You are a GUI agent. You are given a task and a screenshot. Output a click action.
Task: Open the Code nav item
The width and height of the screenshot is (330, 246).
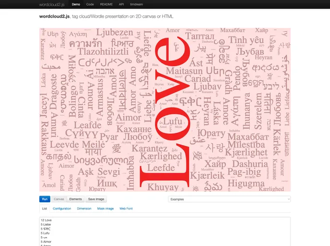coord(90,4)
